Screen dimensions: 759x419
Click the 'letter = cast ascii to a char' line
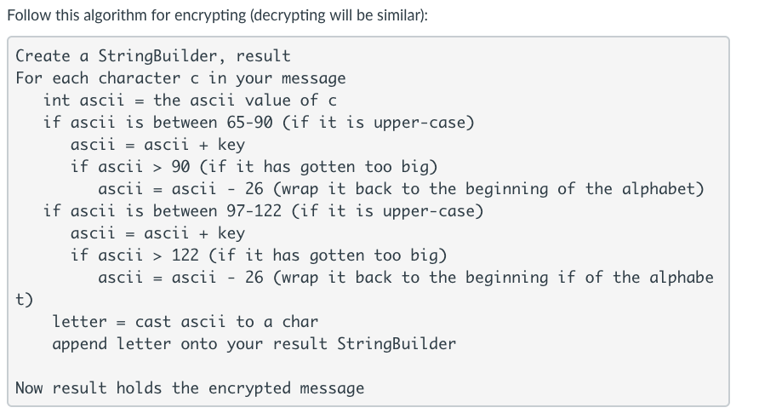click(x=185, y=322)
